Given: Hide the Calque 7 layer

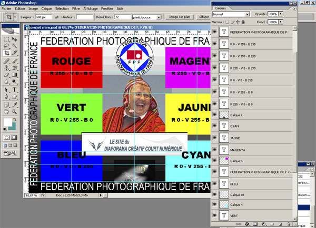Looking at the screenshot, I should point(215,115).
